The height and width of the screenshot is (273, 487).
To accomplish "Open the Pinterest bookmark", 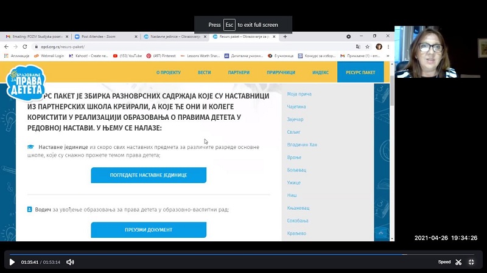I will coord(161,56).
